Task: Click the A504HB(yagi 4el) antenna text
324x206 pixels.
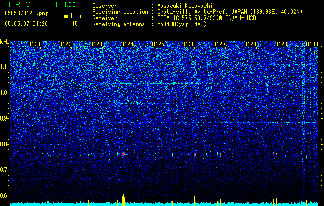Action: [182, 24]
